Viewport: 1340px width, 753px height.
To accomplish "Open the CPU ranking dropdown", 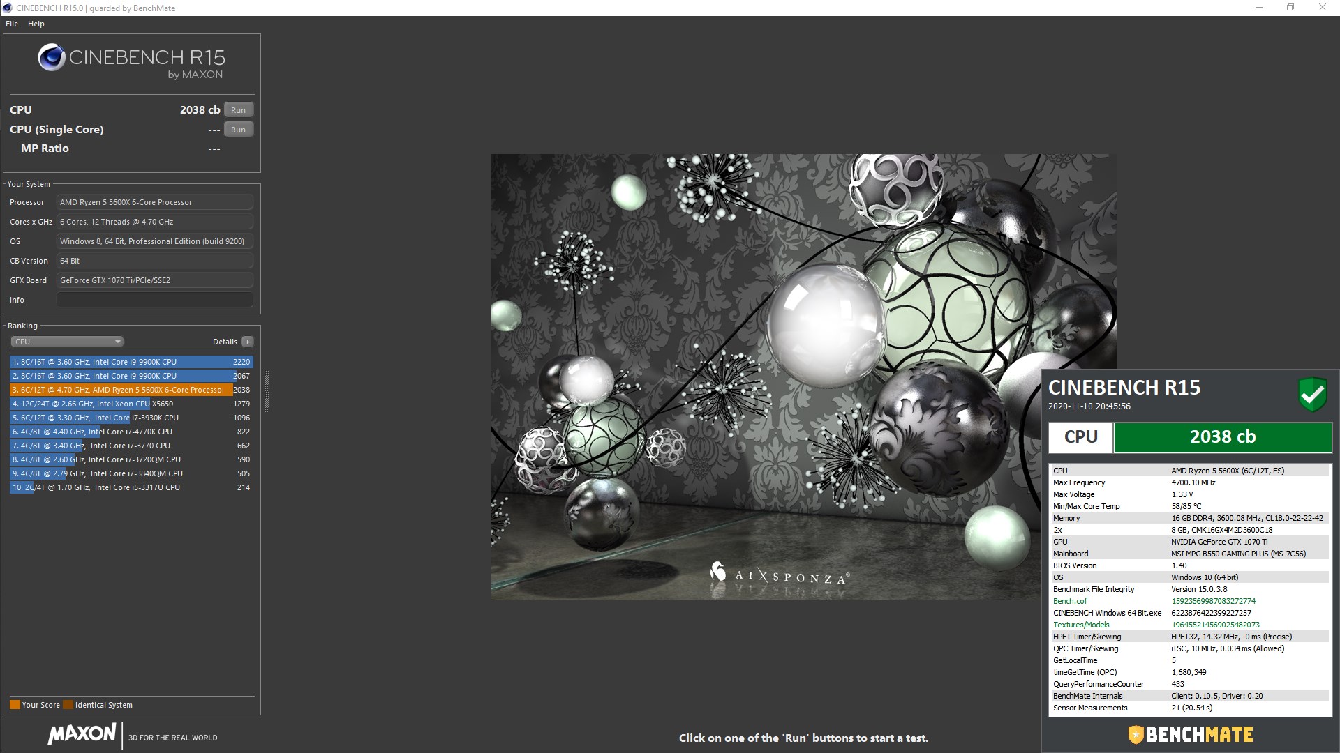I will click(67, 342).
